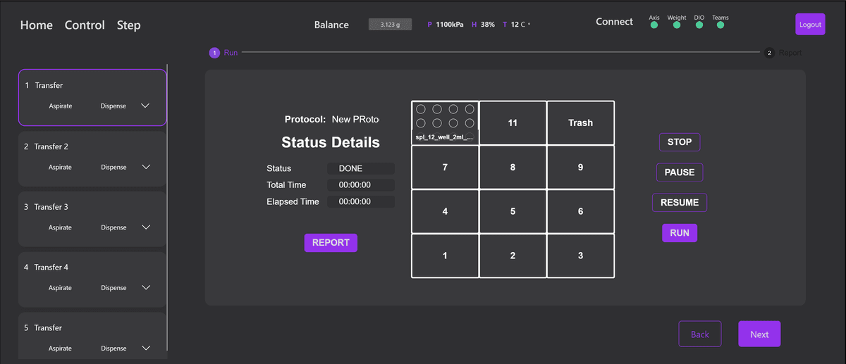Log out using the Logout button
This screenshot has height=364, width=846.
[810, 25]
